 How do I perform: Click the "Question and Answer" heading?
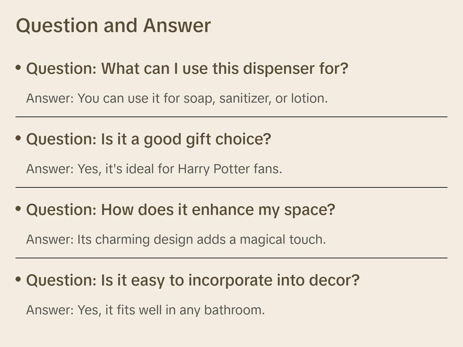coord(113,26)
